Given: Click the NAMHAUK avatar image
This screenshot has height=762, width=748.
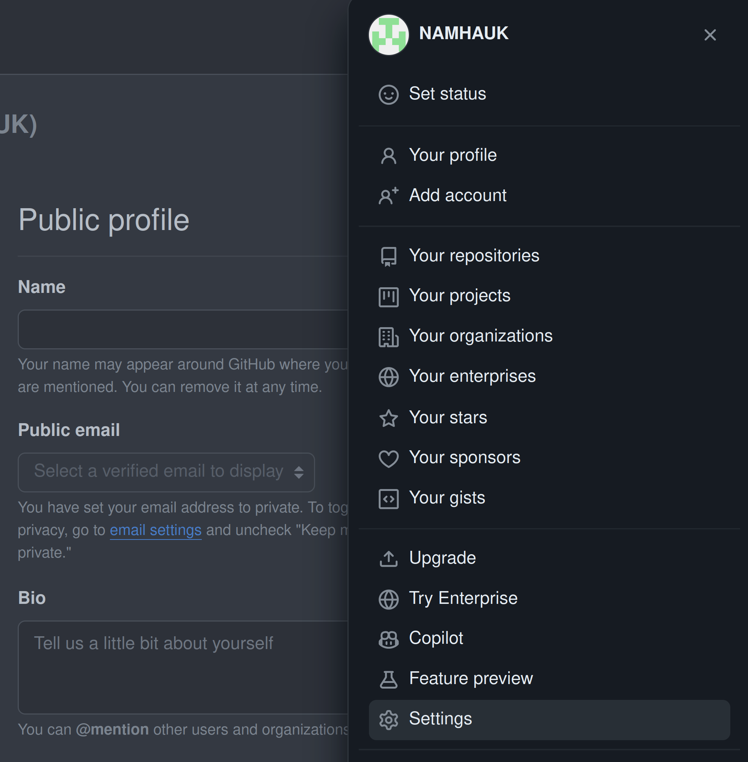Looking at the screenshot, I should pos(388,35).
